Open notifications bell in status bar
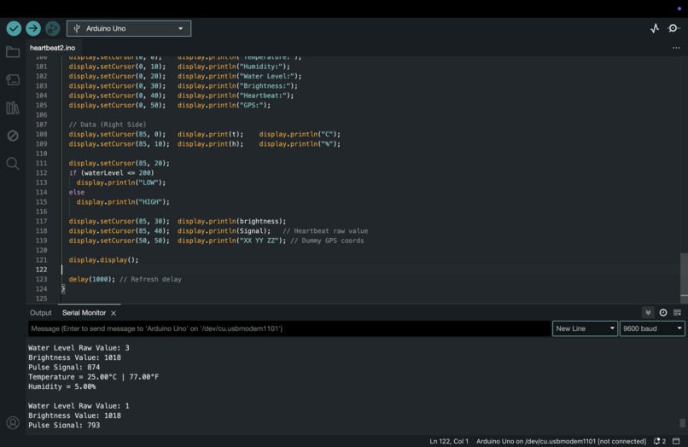The height and width of the screenshot is (447, 688). coord(660,441)
